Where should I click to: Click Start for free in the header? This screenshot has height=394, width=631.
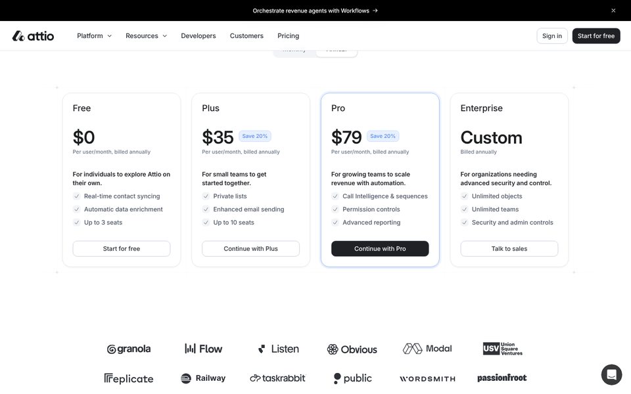pyautogui.click(x=596, y=35)
